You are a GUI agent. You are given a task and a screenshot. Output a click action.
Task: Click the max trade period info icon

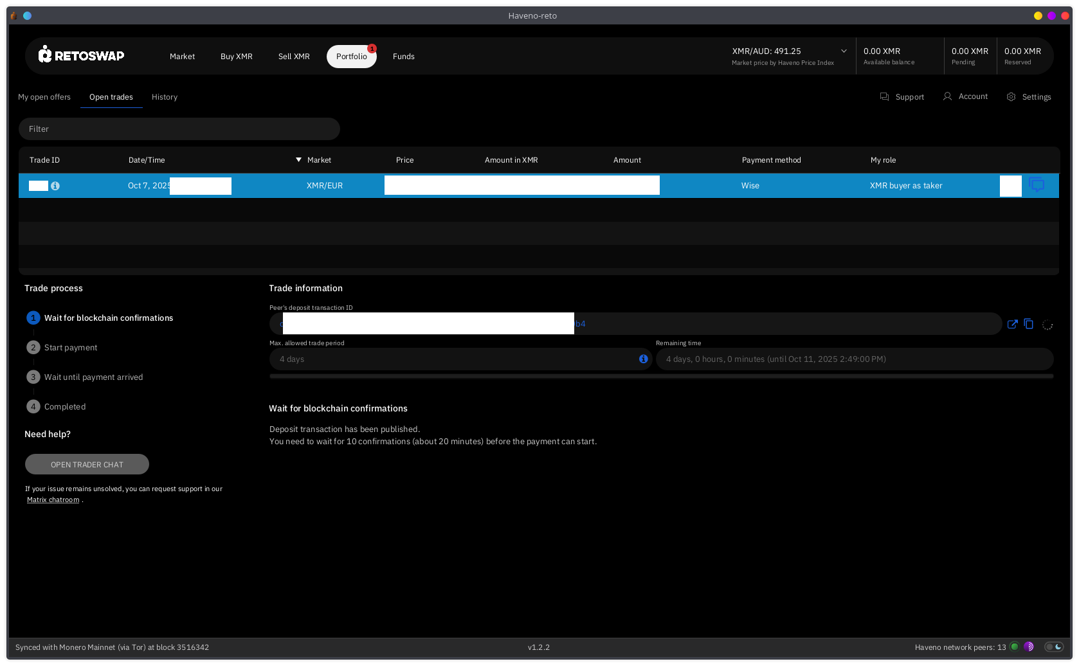point(643,359)
